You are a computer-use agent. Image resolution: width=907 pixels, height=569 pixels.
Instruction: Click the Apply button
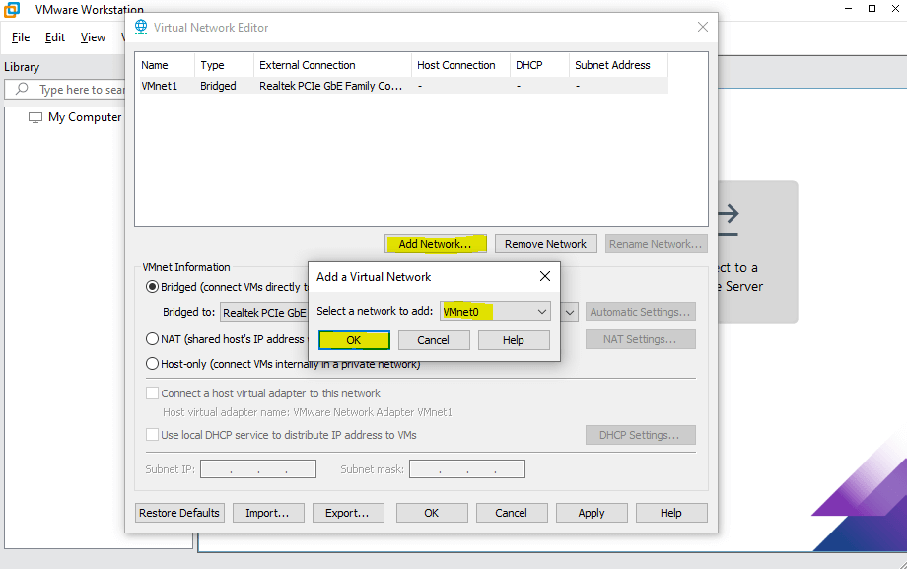click(592, 513)
